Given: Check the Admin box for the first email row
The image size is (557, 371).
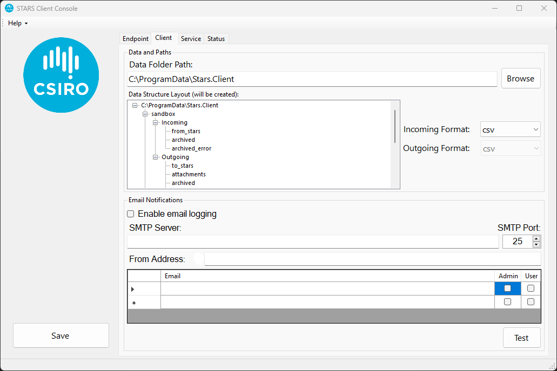Looking at the screenshot, I should (507, 288).
